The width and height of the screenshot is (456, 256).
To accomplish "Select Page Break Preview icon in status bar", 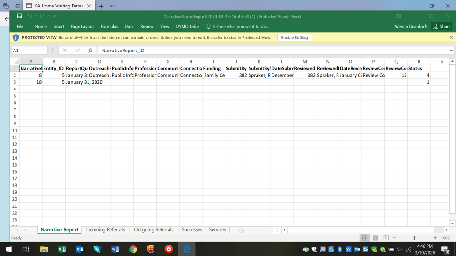I will tap(386, 238).
